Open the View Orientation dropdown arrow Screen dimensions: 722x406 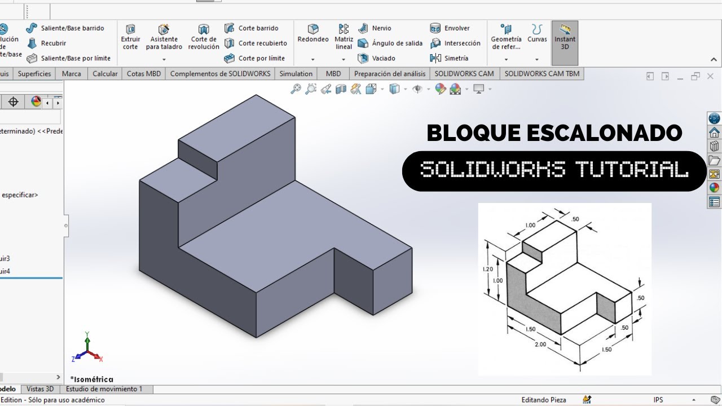pos(382,89)
